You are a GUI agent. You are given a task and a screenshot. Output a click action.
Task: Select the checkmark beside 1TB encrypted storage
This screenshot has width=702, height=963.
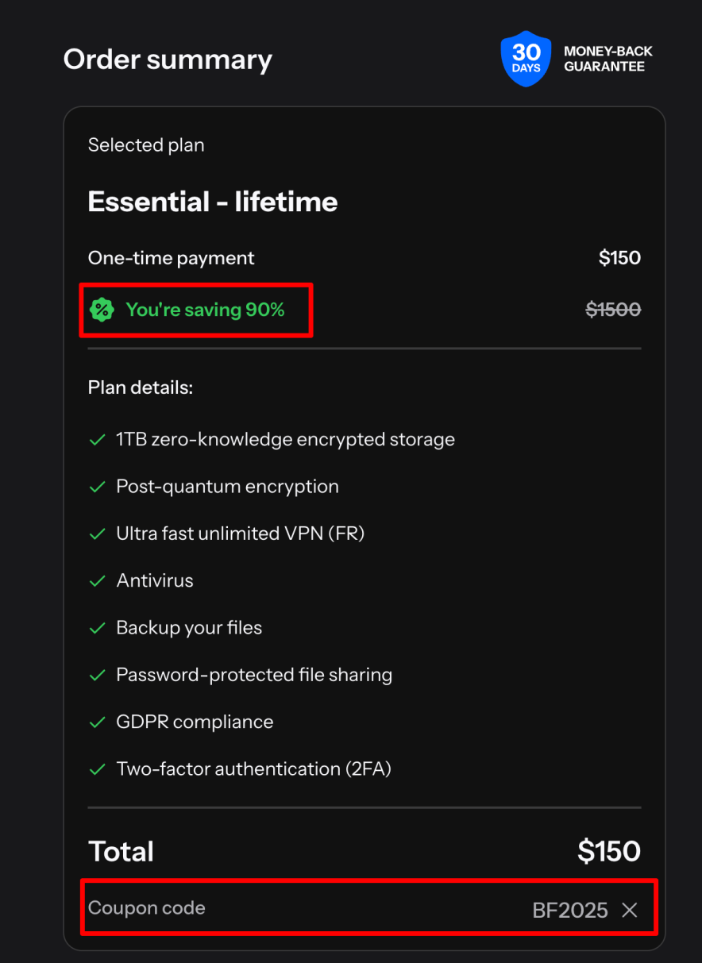(x=98, y=438)
